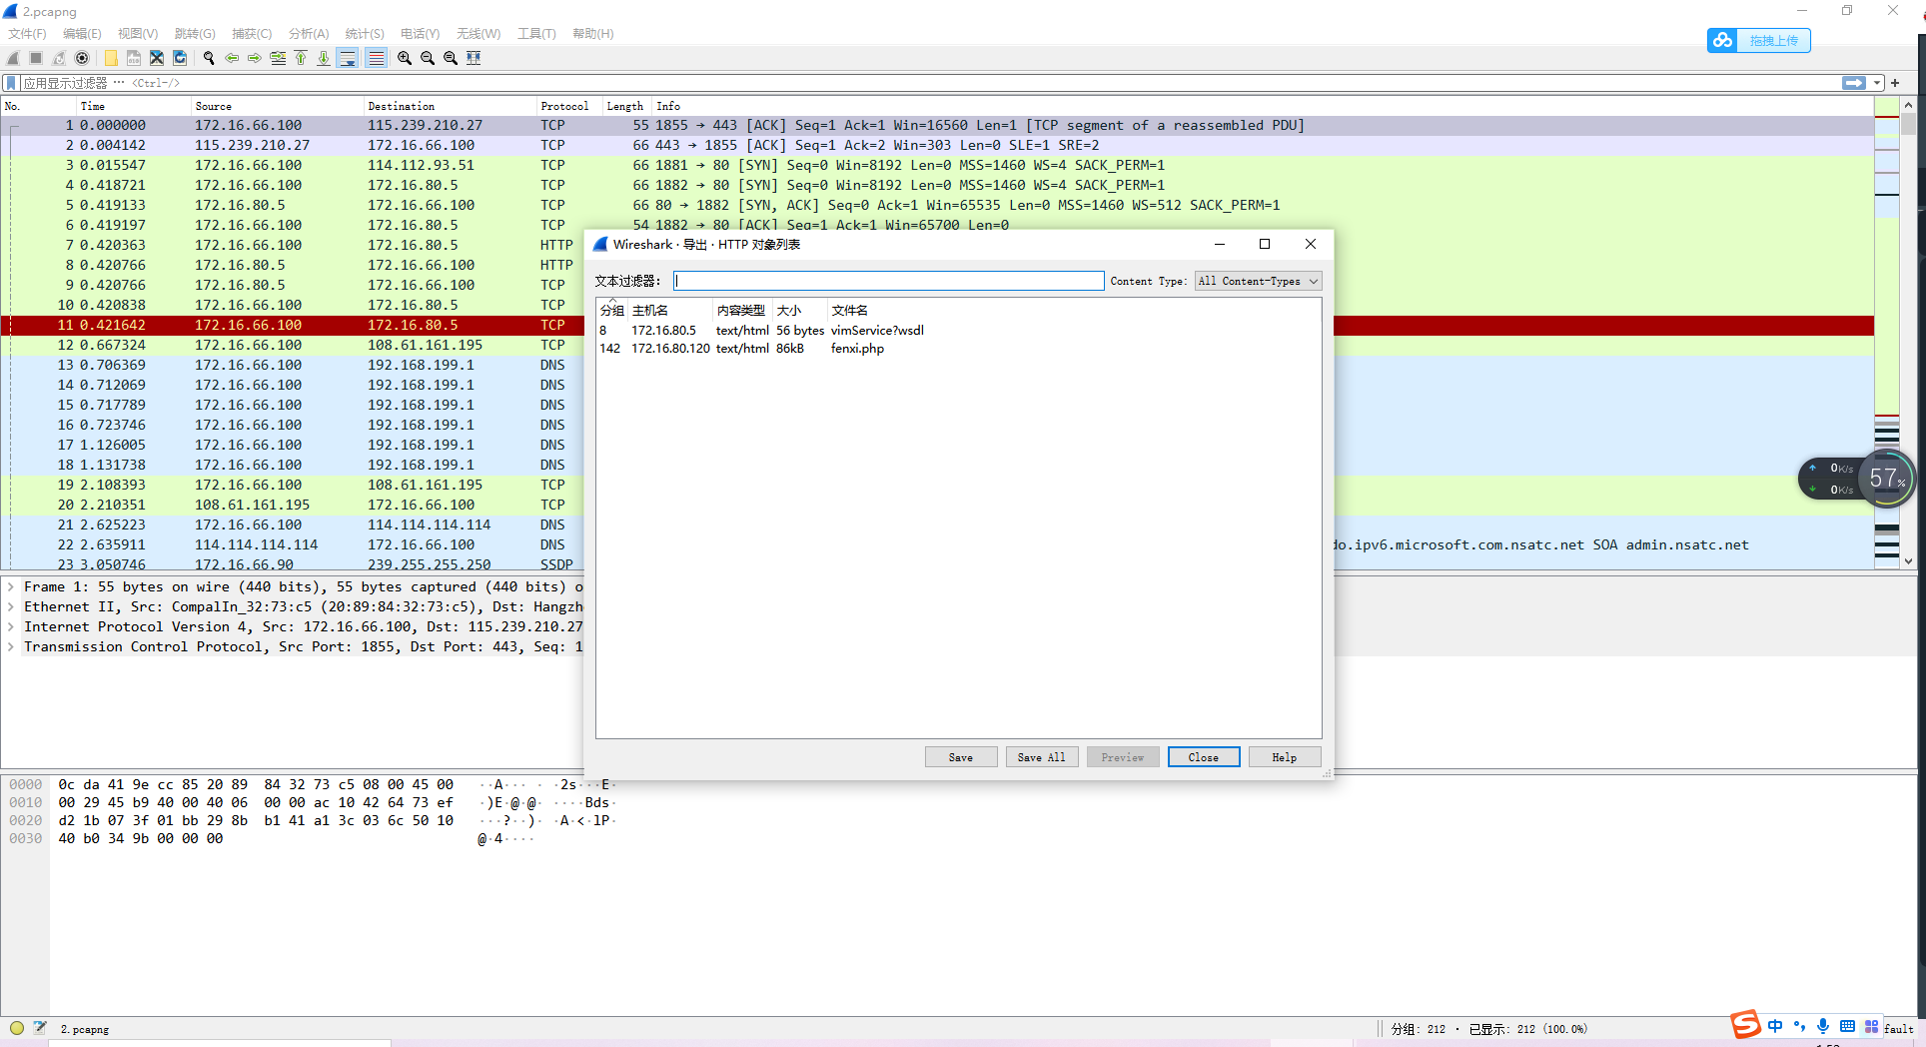
Task: Open the All Content-Types dropdown
Action: 1257,281
